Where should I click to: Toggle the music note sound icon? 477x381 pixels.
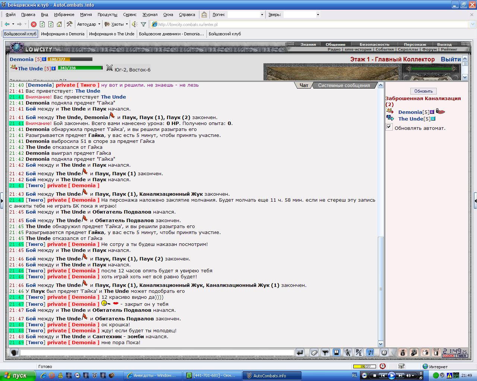[370, 352]
